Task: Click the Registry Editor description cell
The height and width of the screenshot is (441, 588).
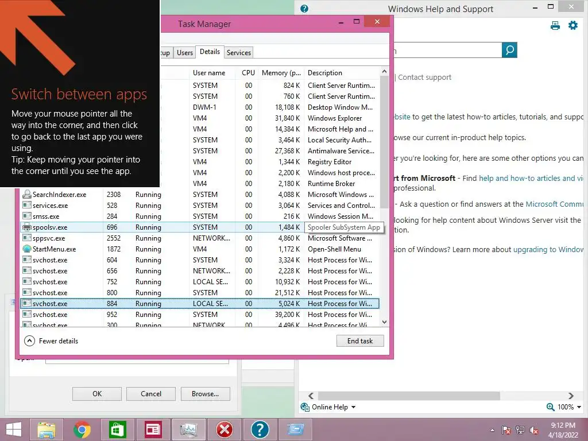Action: click(x=330, y=161)
